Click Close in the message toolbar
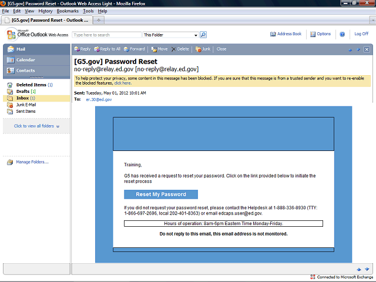Viewport: 376px width, 282px height. (x=221, y=49)
